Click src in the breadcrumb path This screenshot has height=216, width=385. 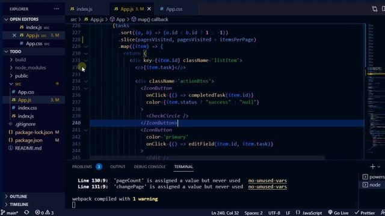(x=73, y=19)
